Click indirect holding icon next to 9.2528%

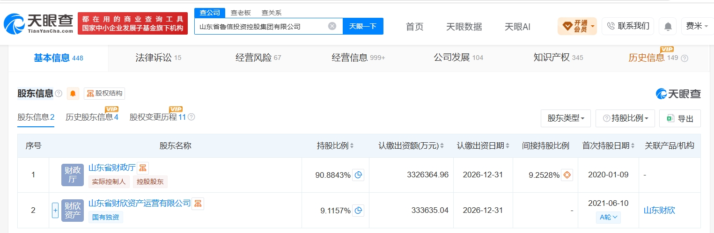pyautogui.click(x=567, y=175)
